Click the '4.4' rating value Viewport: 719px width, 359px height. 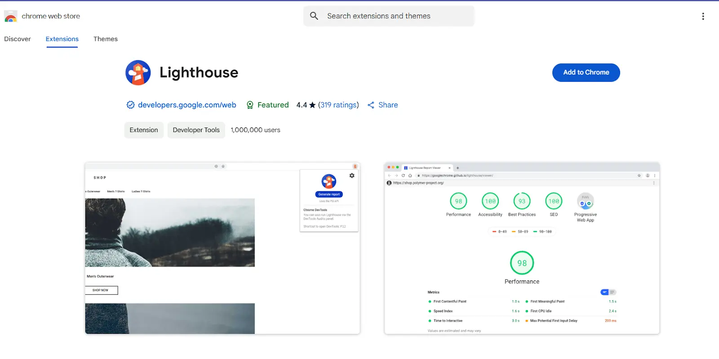point(302,105)
